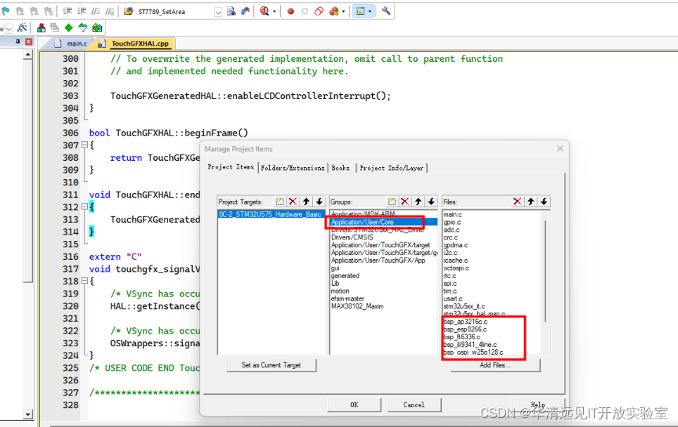
Task: Open Manage Project Items colored blocks icon
Action: coord(41,28)
